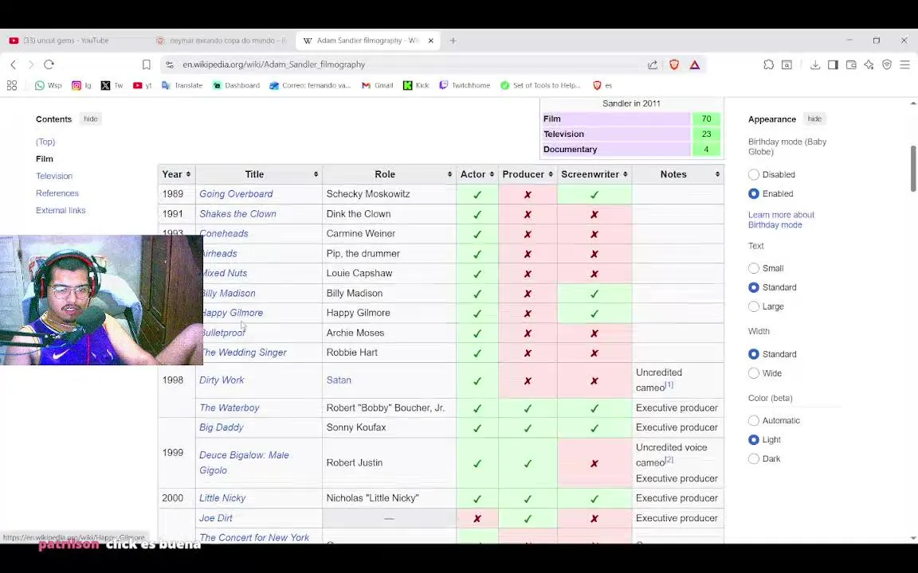Select Light color mode
Image resolution: width=918 pixels, height=573 pixels.
pos(754,439)
